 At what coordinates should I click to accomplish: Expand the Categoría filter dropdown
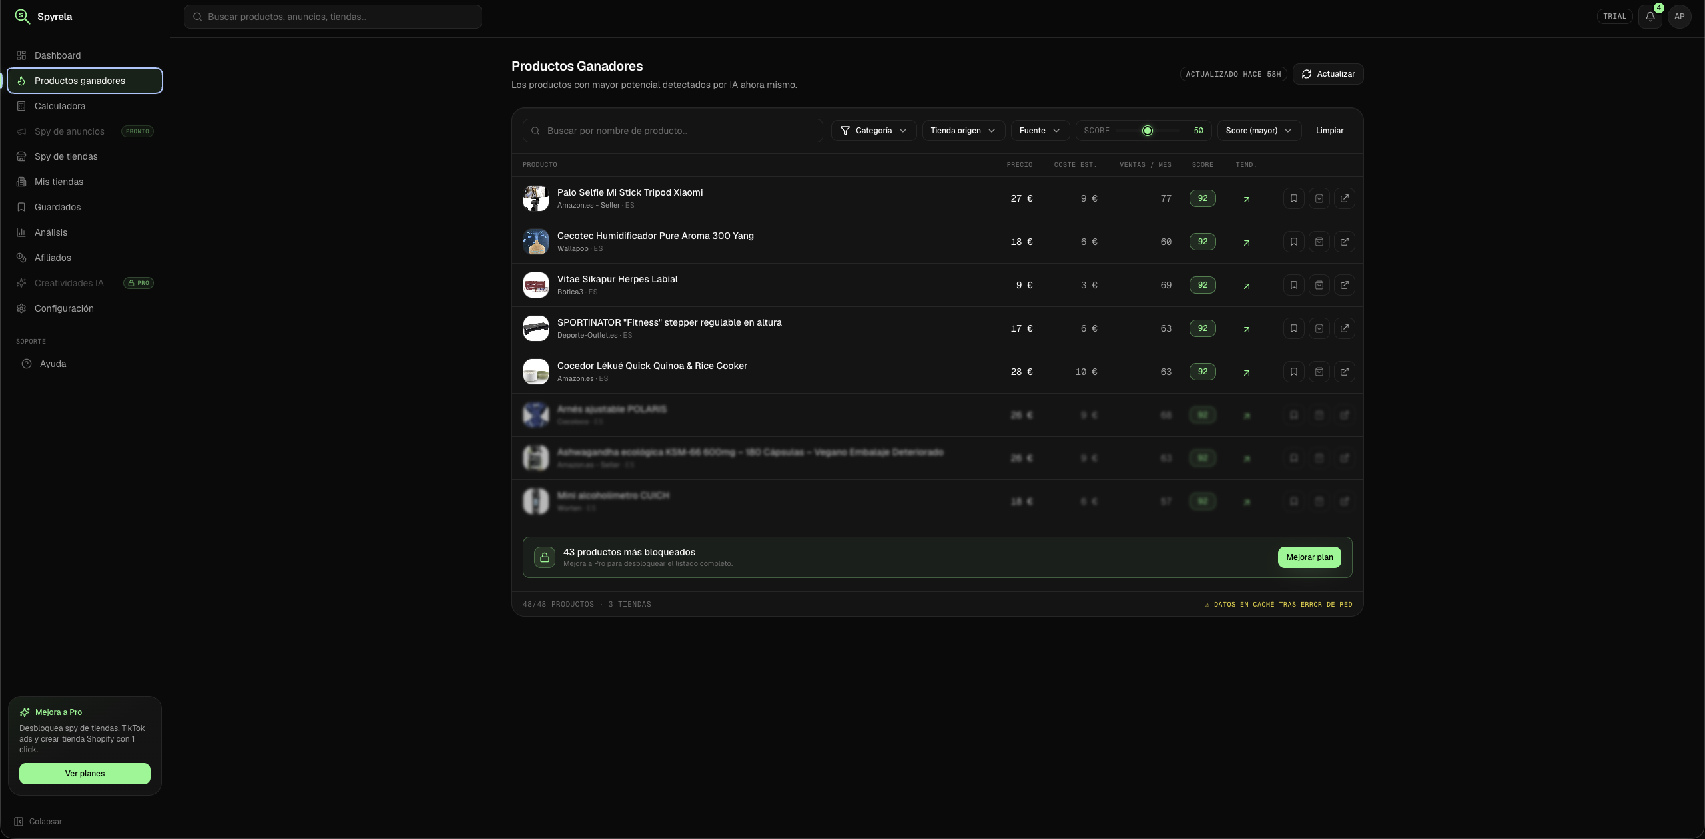pyautogui.click(x=873, y=131)
